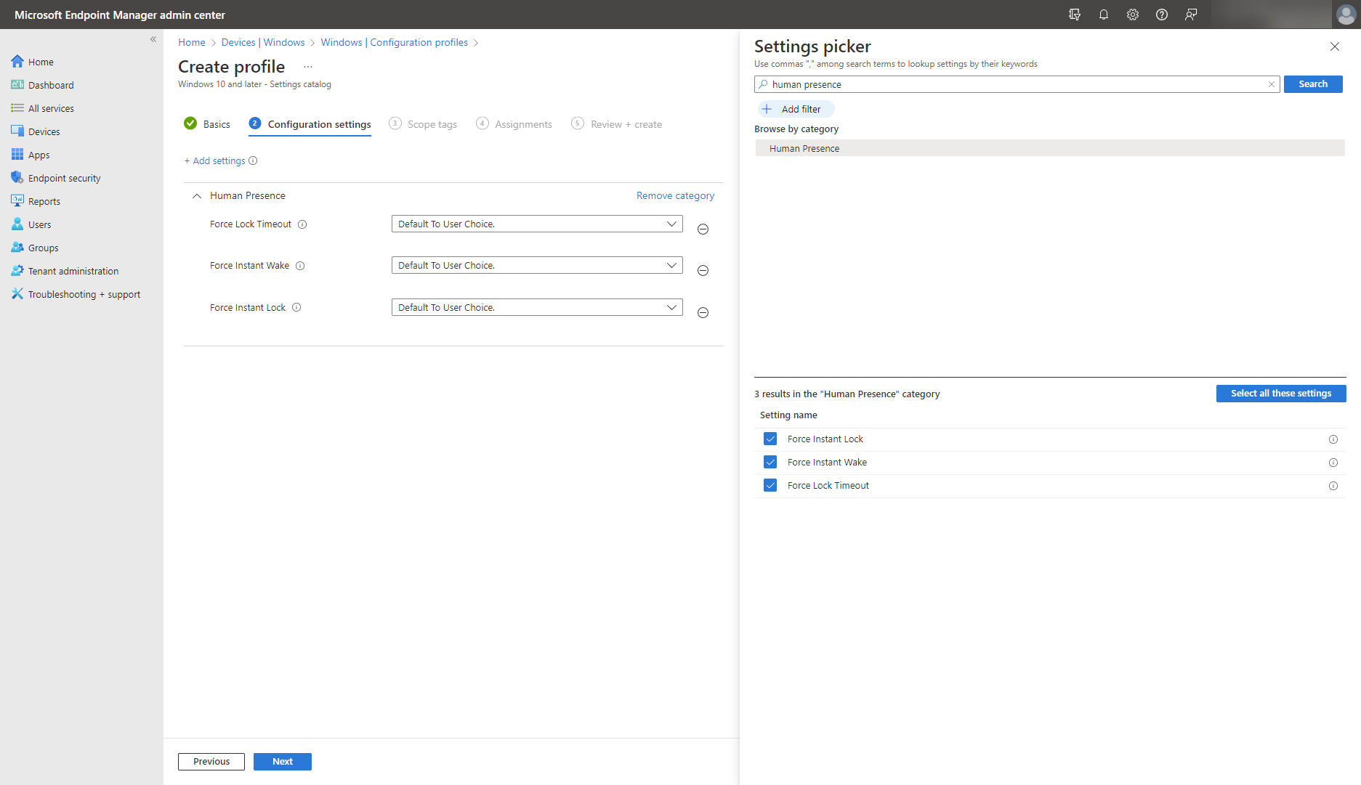1361x785 pixels.
Task: Open Tenant administration in the sidebar
Action: click(x=73, y=271)
